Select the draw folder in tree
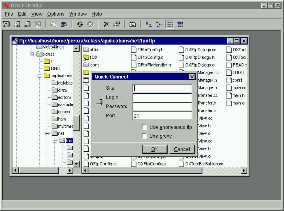Screen dimensions: 284x211 [60, 90]
